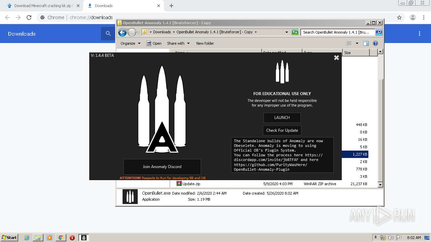431x242 pixels.
Task: Change the view with the views icon
Action: [x=349, y=43]
